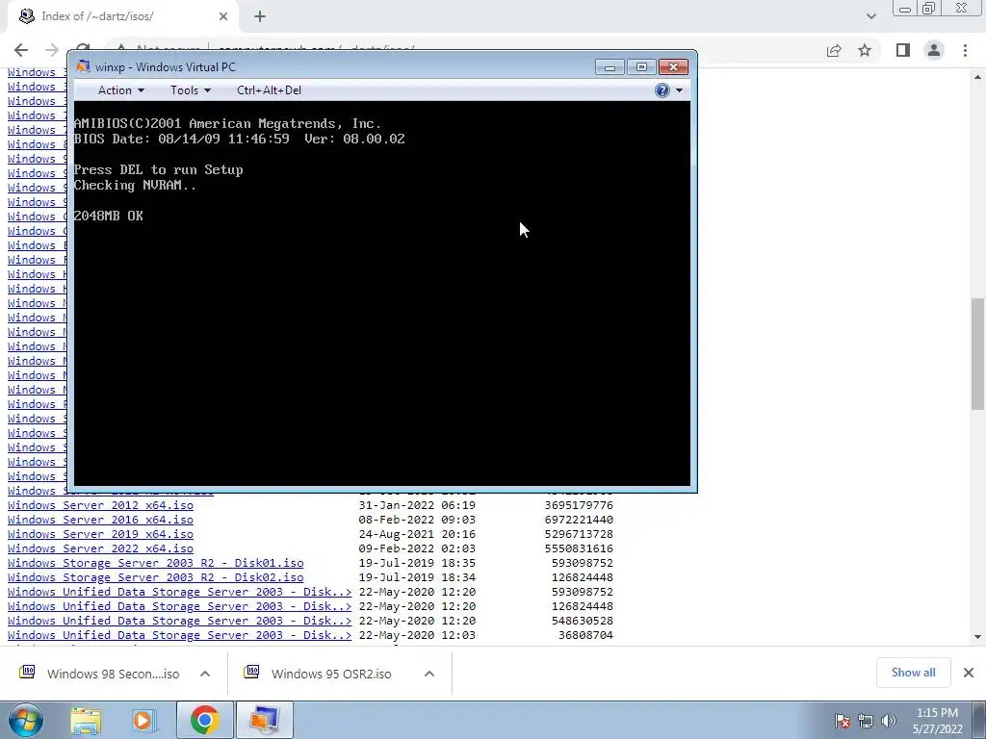Switch to Windows Virtual PC on the taskbar
This screenshot has height=739, width=986.
pyautogui.click(x=264, y=720)
